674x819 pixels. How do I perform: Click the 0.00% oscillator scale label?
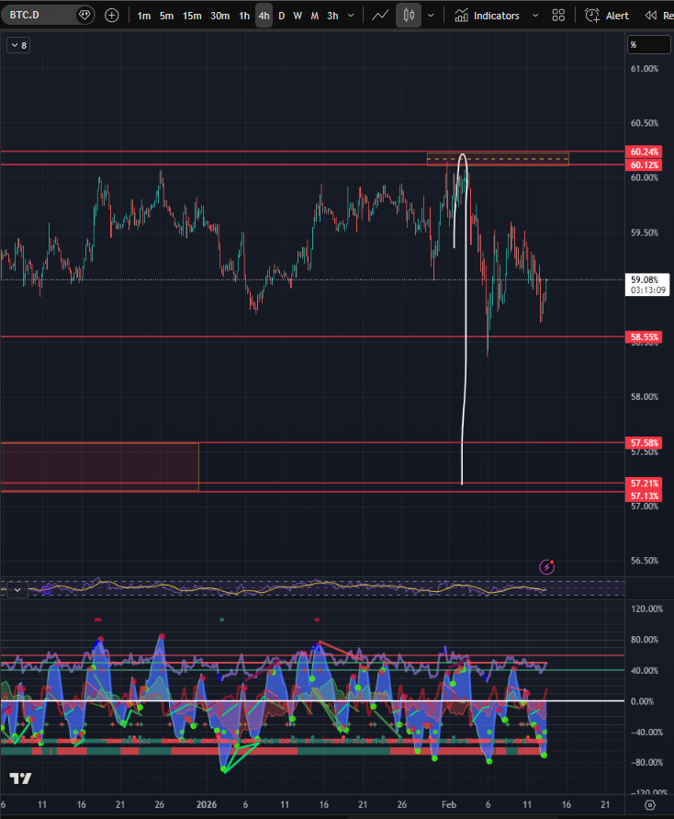642,701
